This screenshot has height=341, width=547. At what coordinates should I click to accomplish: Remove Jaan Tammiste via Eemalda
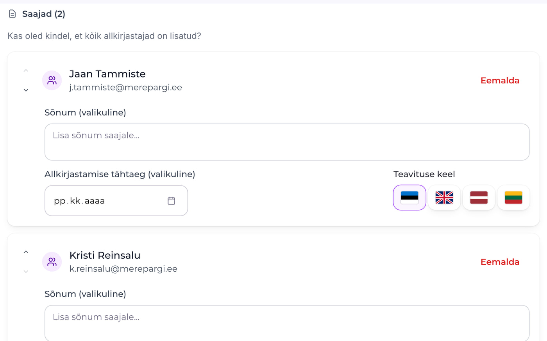pyautogui.click(x=500, y=80)
